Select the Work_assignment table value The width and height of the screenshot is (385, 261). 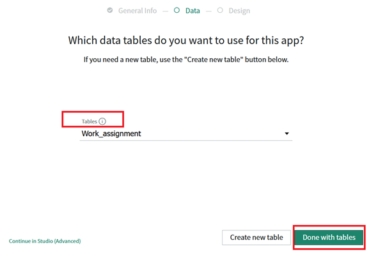(111, 134)
